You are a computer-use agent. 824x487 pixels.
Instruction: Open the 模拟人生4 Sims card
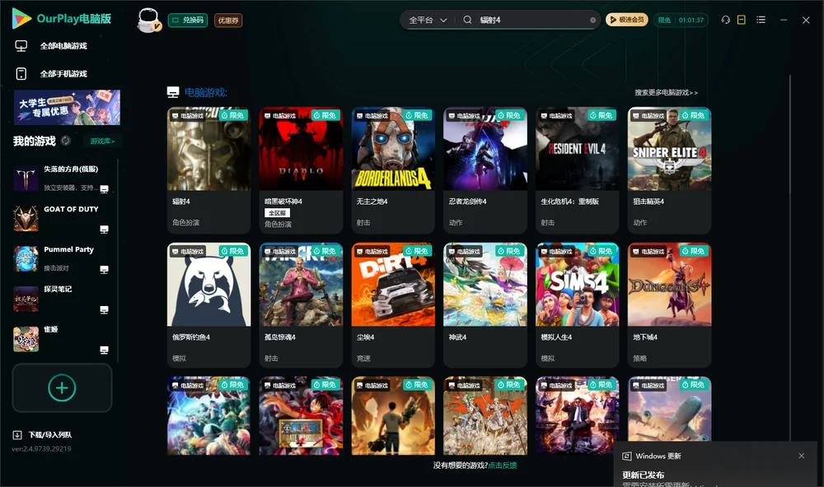pos(577,305)
